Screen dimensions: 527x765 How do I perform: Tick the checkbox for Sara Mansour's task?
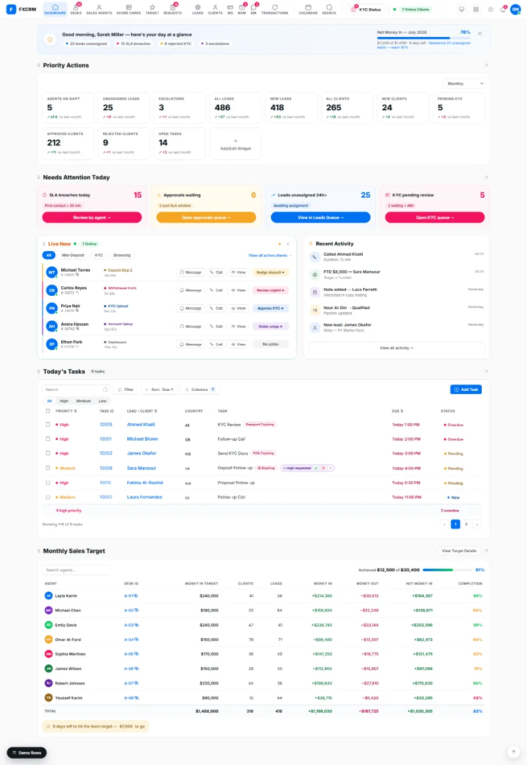[48, 468]
